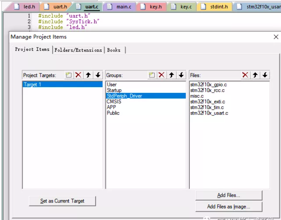
Task: Click the #include "uart.h" code line
Action: tap(64, 16)
